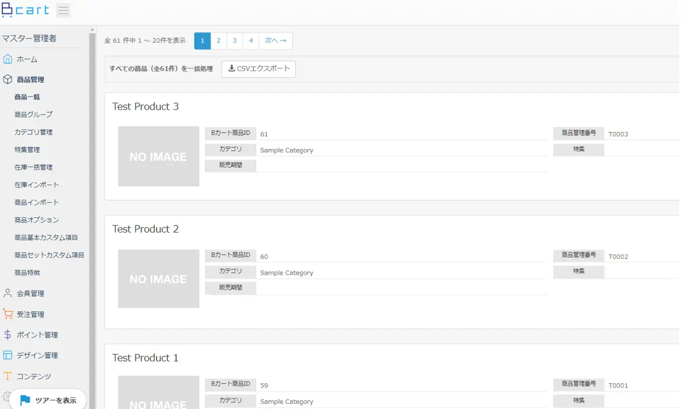Click the layout icon beside デザイン管理

(x=8, y=355)
